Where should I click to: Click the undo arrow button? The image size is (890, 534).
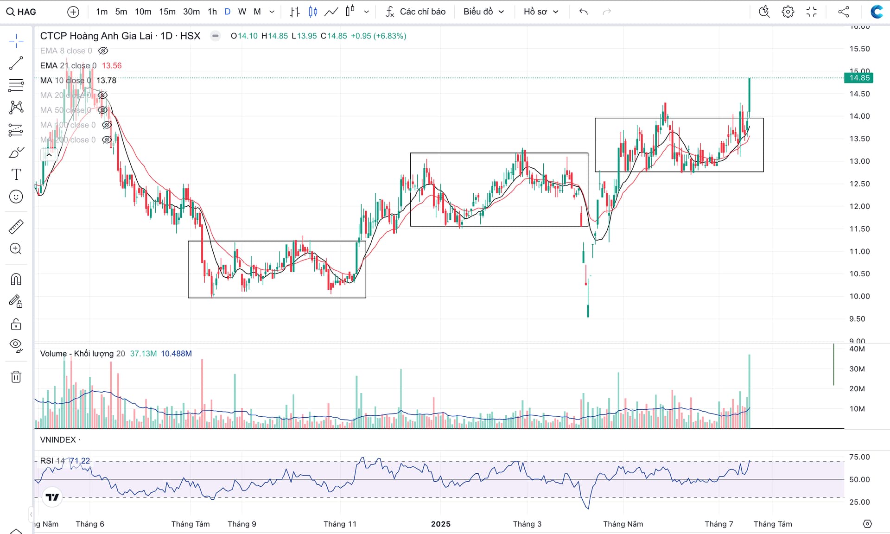click(583, 12)
